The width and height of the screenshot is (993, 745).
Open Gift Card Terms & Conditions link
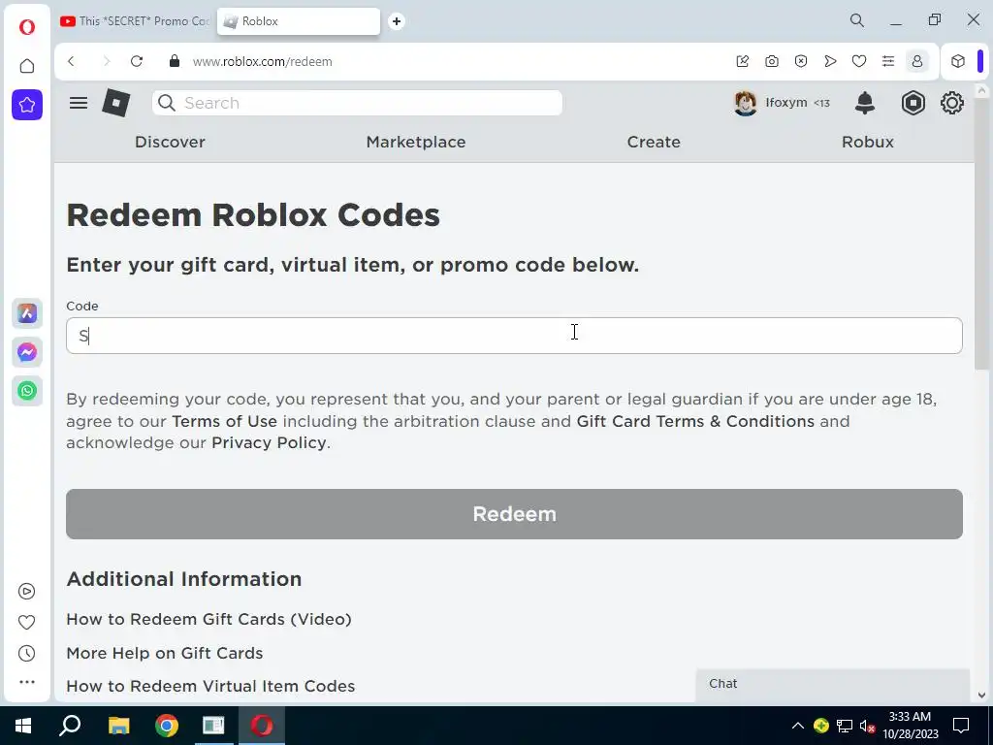[x=695, y=421]
